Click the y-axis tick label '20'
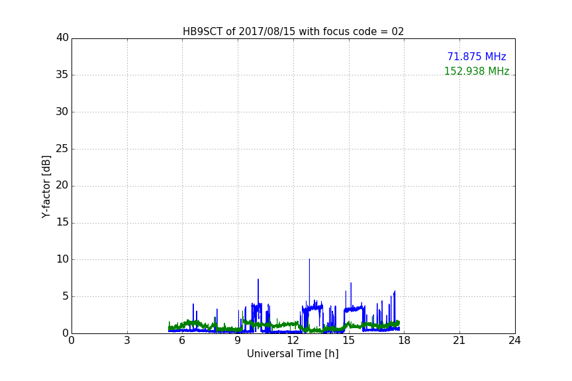The width and height of the screenshot is (572, 381). [62, 185]
